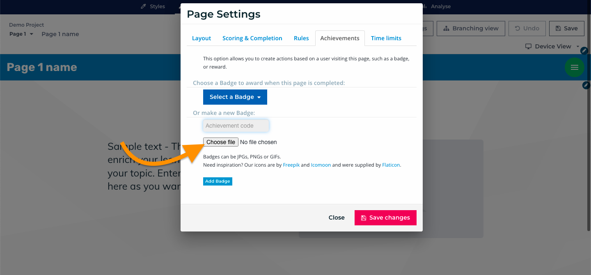Screen dimensions: 591x275
Task: Click the Branching view sitemap icon
Action: pos(447,28)
